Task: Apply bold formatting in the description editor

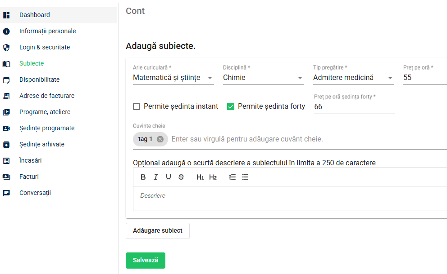Action: point(143,177)
